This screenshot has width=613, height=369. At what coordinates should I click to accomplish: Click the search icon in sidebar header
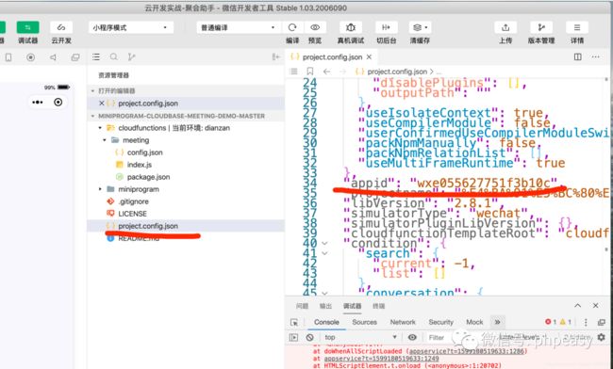(x=114, y=56)
